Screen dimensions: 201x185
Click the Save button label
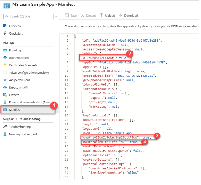coord(74,15)
